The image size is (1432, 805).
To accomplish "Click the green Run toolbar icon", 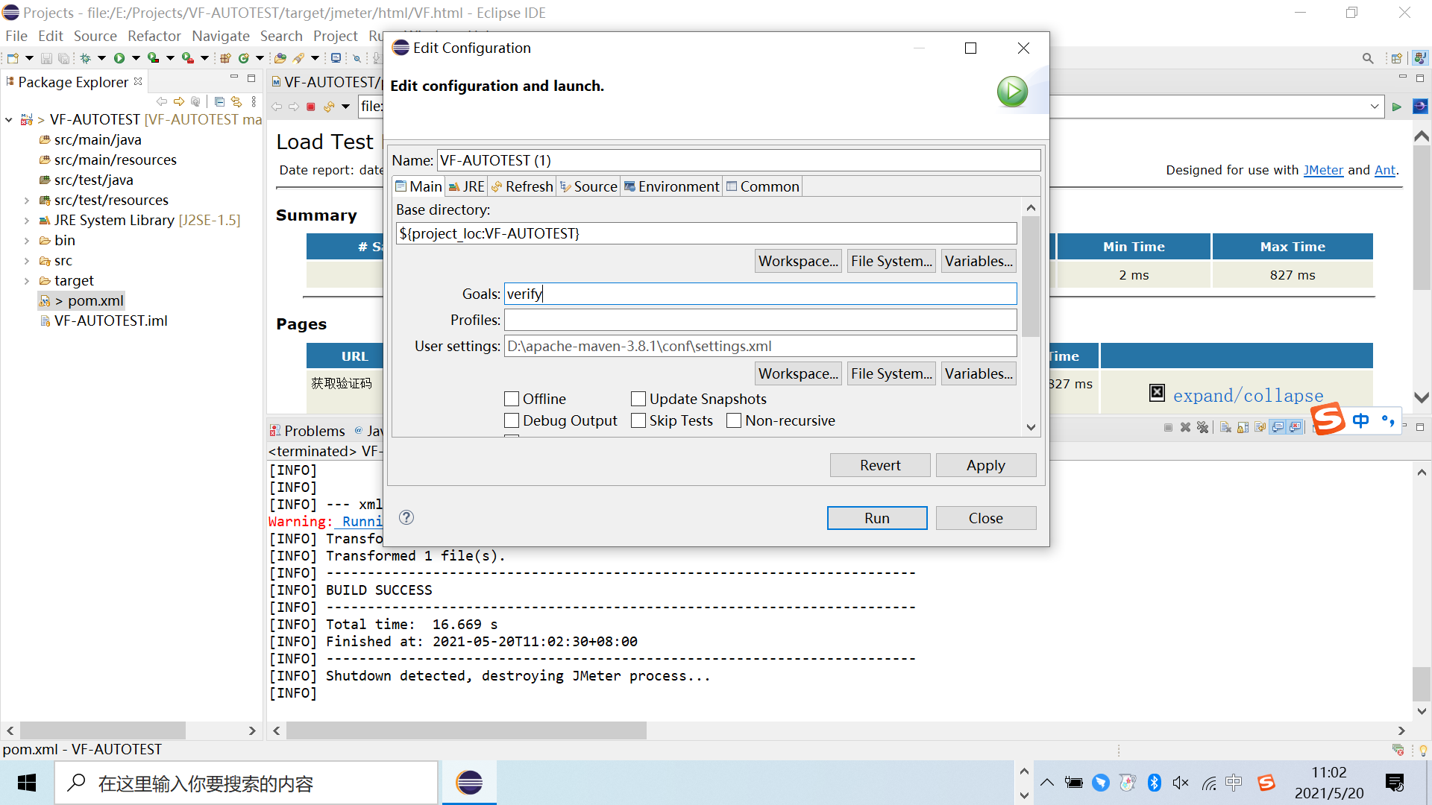I will pyautogui.click(x=119, y=58).
